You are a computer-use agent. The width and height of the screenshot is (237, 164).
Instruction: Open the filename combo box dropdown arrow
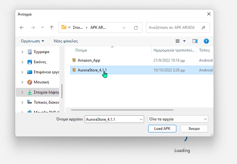(x=141, y=119)
